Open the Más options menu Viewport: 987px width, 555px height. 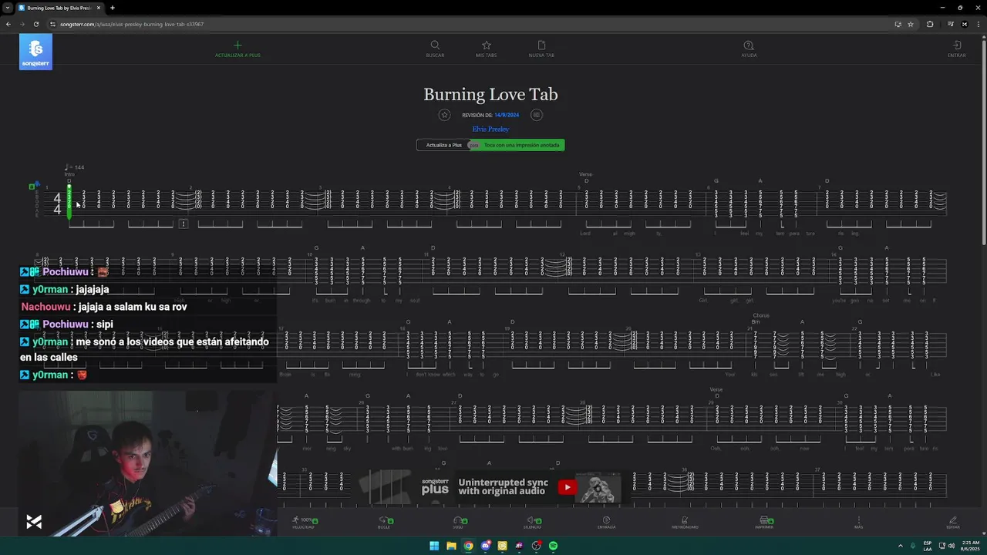pyautogui.click(x=858, y=522)
